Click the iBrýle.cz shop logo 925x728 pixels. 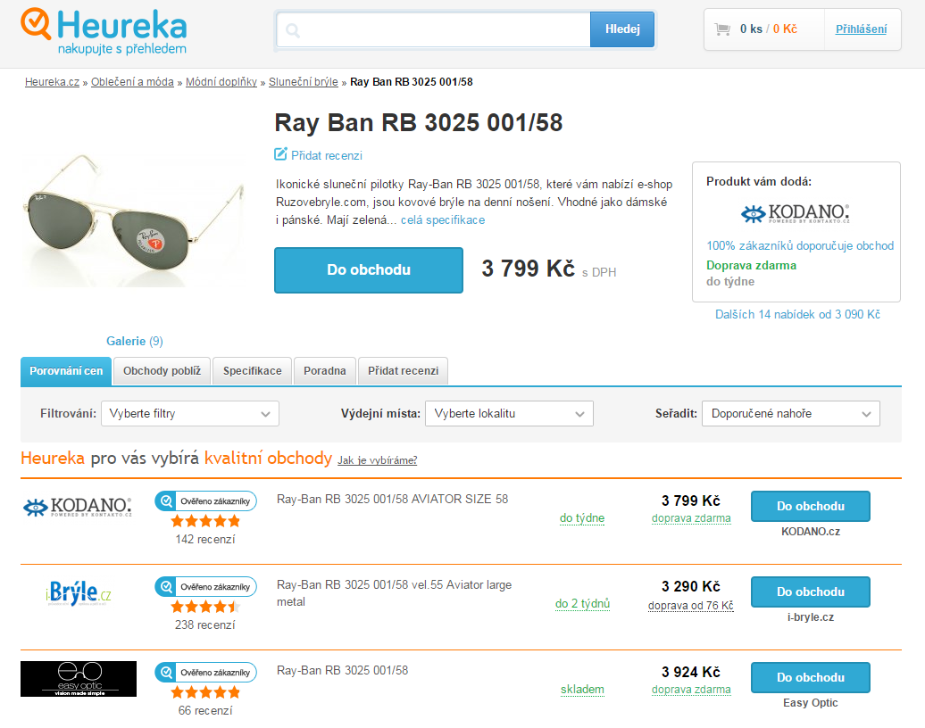pyautogui.click(x=79, y=593)
